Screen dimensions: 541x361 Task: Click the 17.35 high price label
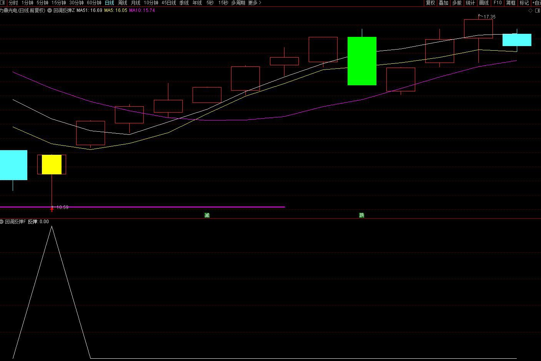(x=489, y=17)
